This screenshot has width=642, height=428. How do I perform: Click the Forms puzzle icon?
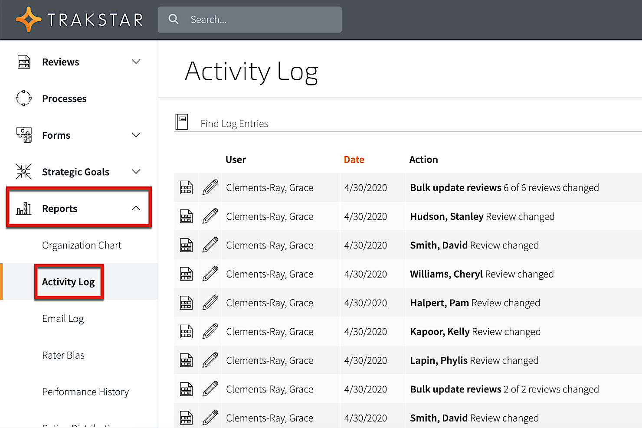point(24,135)
